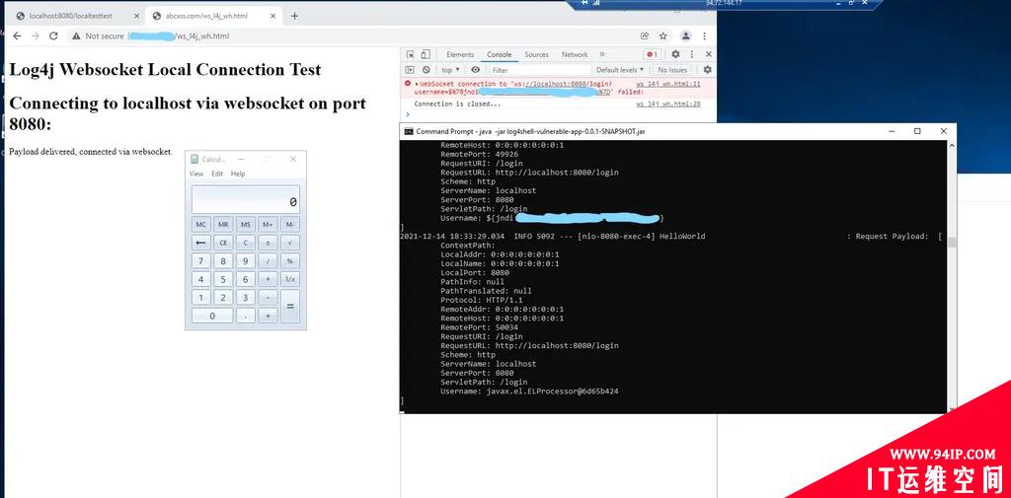Image resolution: width=1011 pixels, height=498 pixels.
Task: Open a new browser tab with plus
Action: (x=294, y=16)
